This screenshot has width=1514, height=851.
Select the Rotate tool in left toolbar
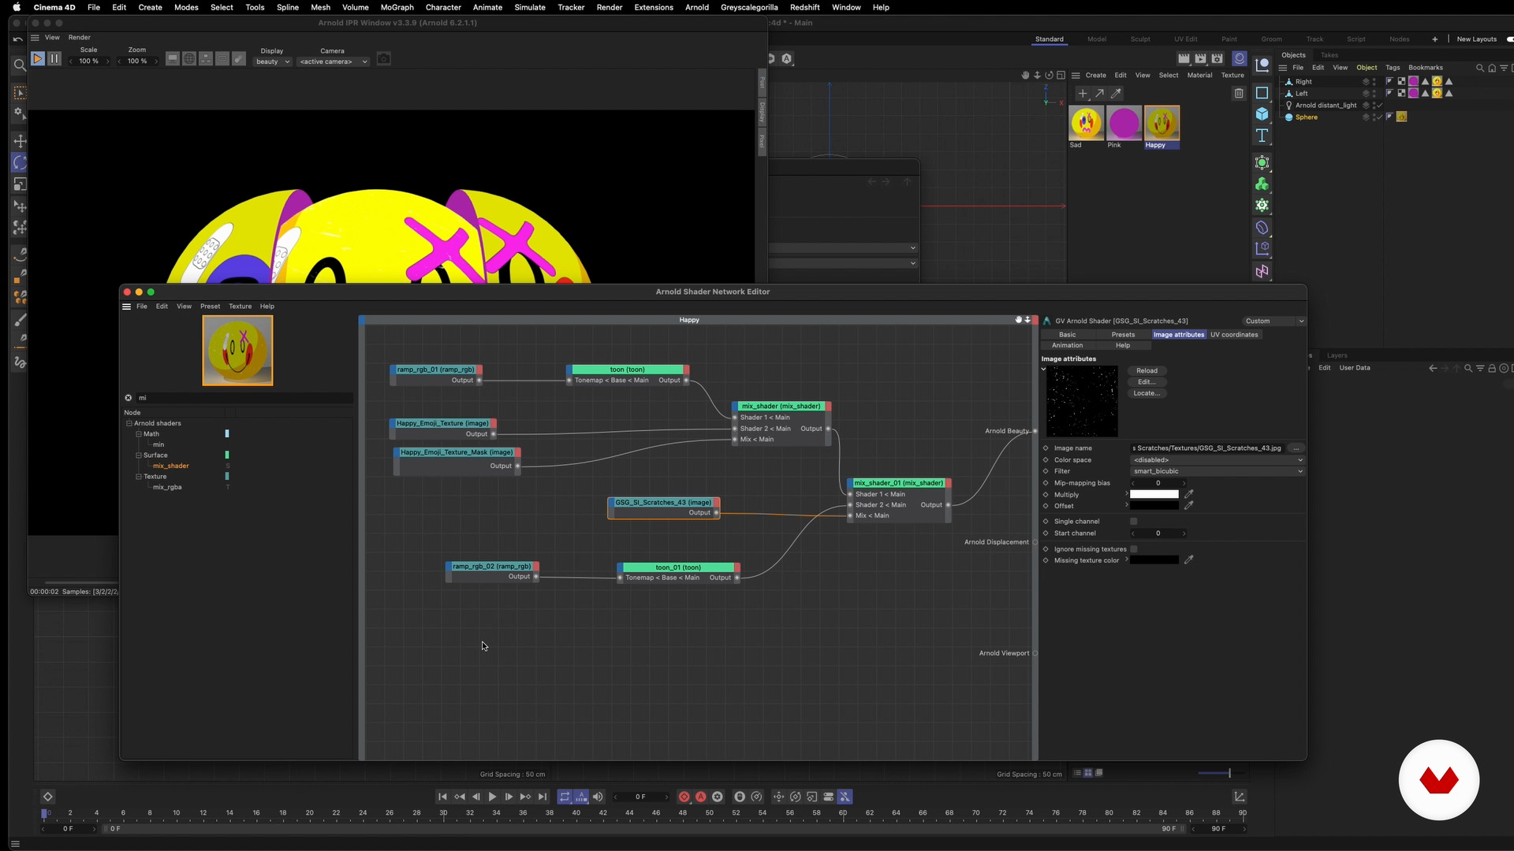point(20,163)
